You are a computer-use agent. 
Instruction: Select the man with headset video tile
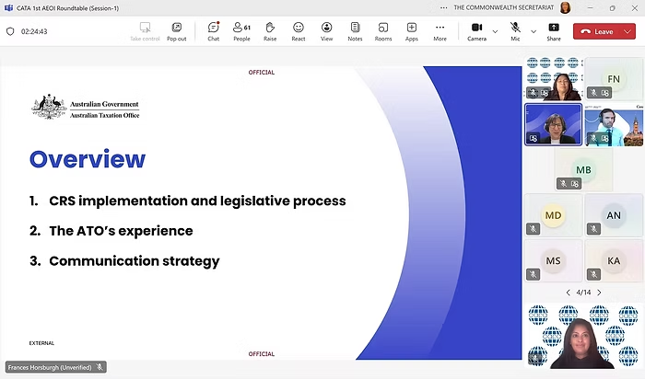(614, 124)
